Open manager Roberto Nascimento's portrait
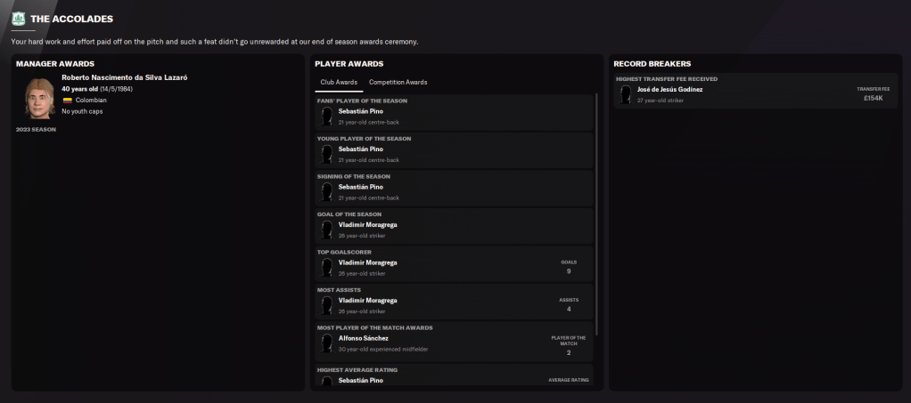Viewport: 911px width, 403px height. [x=39, y=97]
